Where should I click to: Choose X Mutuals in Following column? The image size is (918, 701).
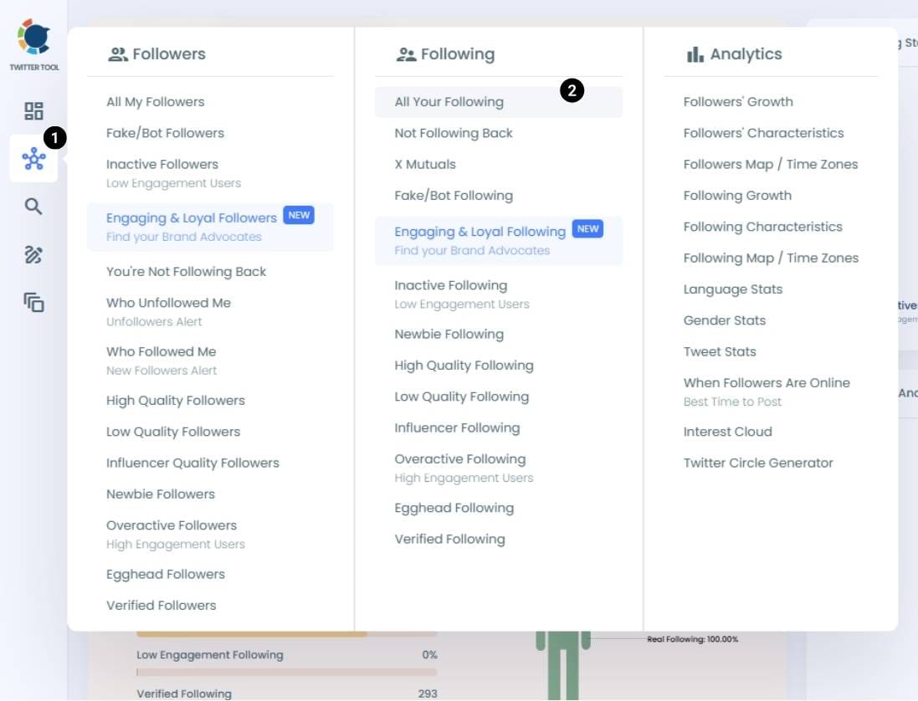425,165
